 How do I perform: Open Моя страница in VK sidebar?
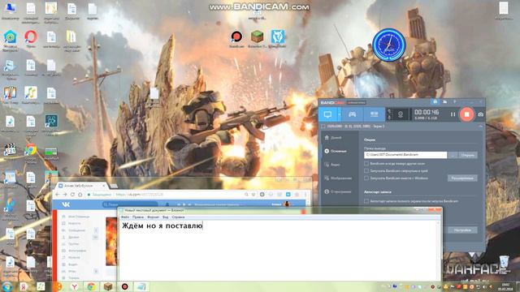point(76,217)
